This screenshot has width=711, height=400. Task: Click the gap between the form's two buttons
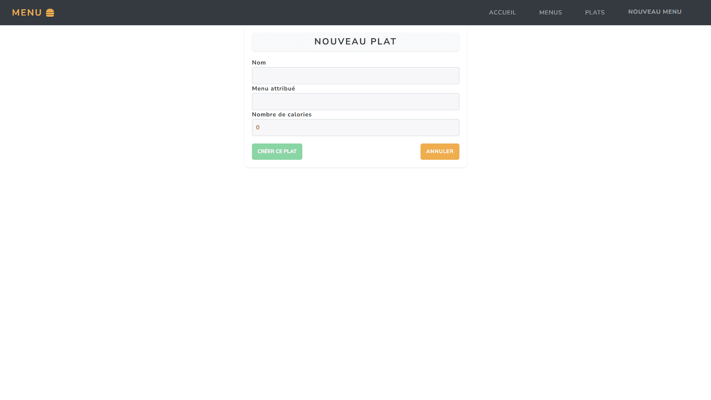[x=361, y=152]
